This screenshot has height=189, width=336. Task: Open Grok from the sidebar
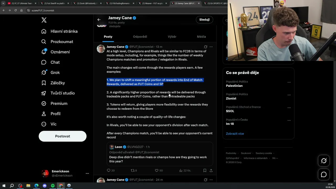[50, 72]
